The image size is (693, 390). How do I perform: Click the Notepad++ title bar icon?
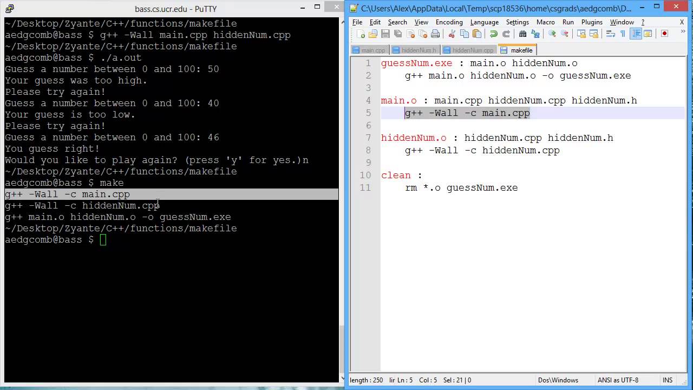[354, 8]
